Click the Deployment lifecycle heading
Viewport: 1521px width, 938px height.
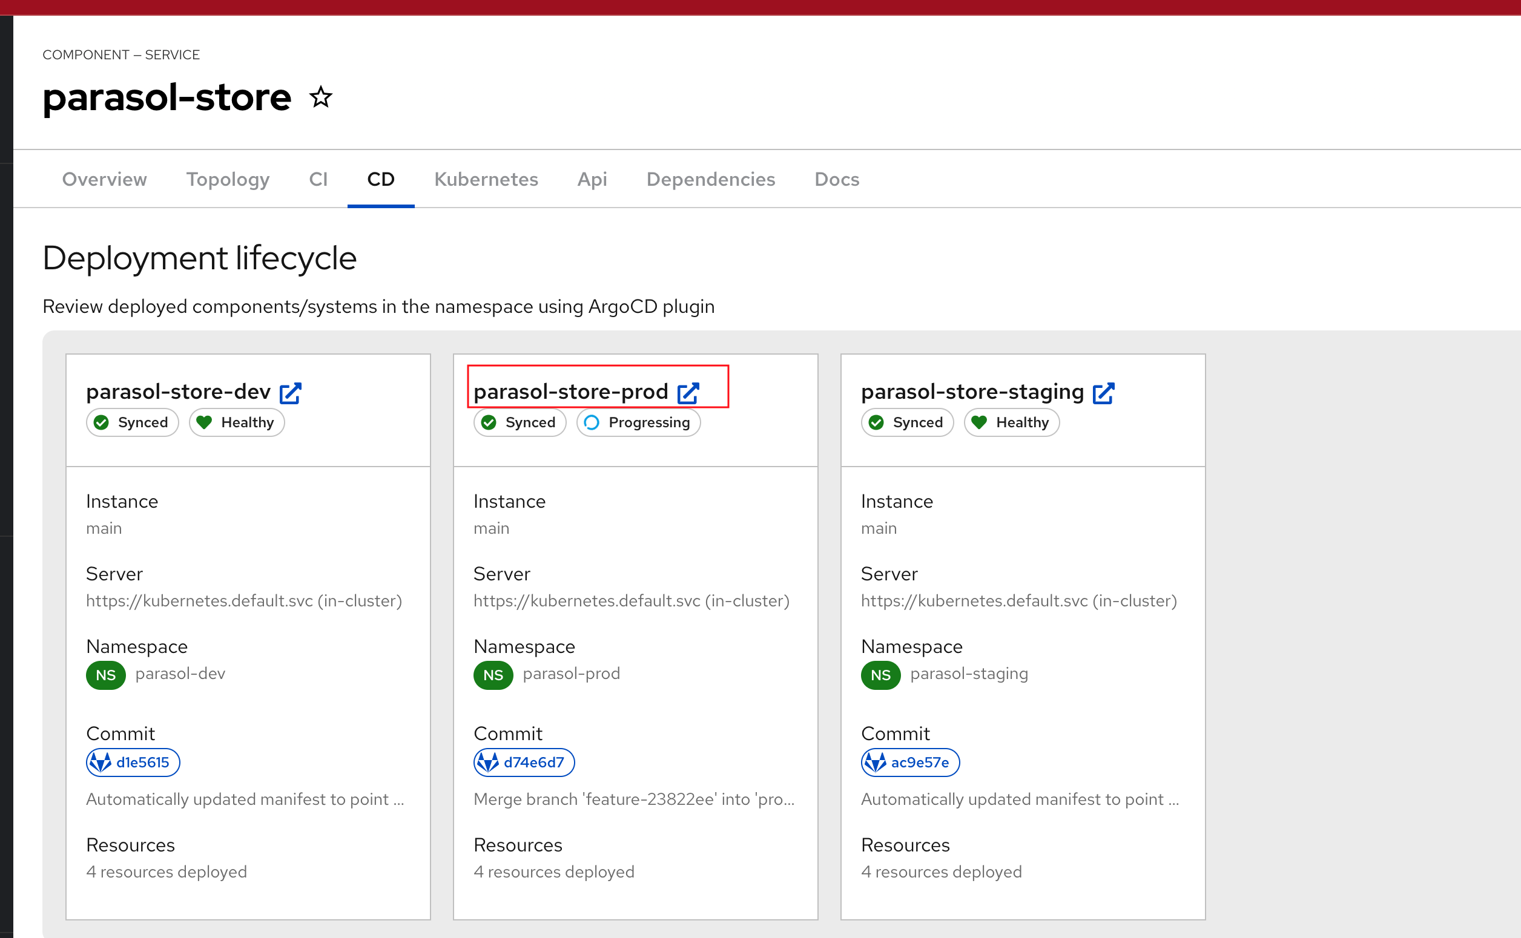[x=199, y=258]
